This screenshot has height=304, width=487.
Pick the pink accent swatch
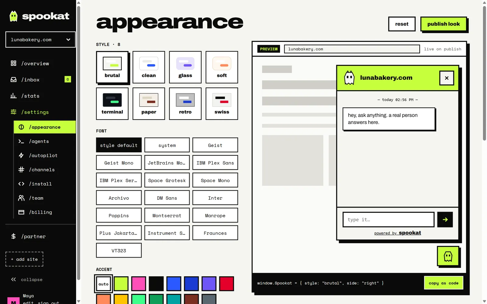139,284
